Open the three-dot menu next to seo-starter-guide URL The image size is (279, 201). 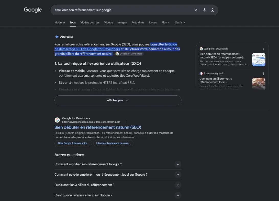point(125,122)
